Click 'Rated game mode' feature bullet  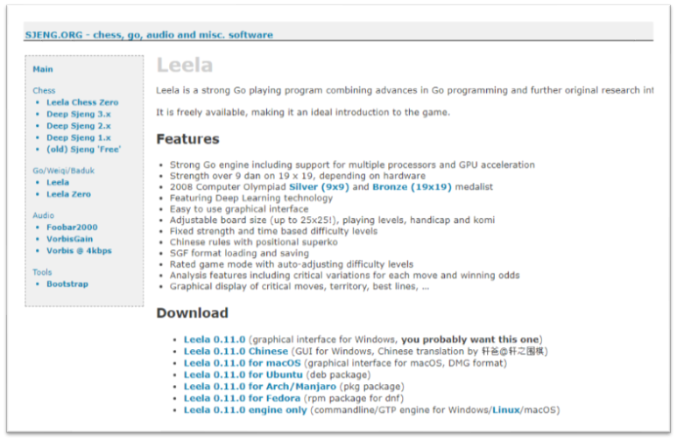click(292, 264)
